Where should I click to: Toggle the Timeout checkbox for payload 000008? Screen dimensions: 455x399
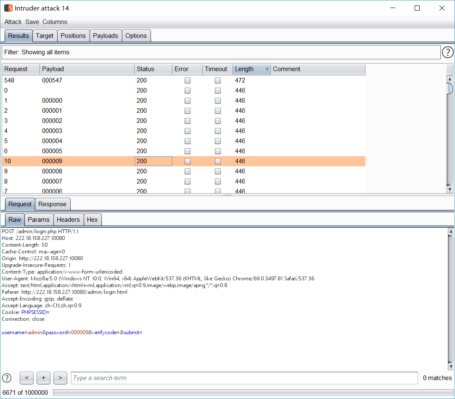(218, 171)
